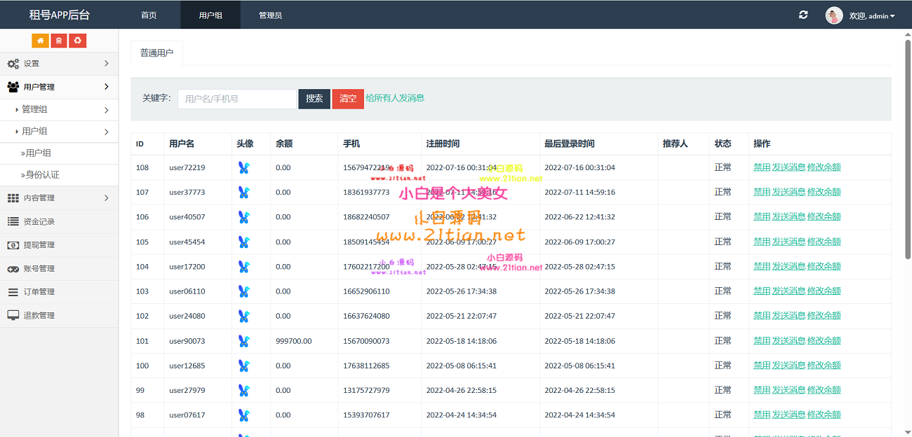Go to the 首页 top menu
The height and width of the screenshot is (437, 912).
point(149,15)
